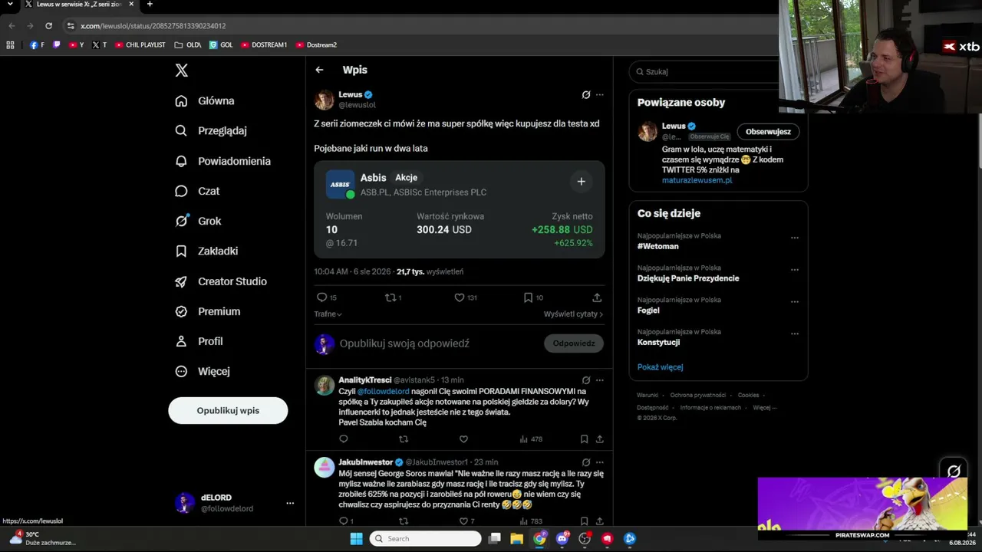Open Creator Studio in the sidebar
982x552 pixels.
click(x=221, y=281)
